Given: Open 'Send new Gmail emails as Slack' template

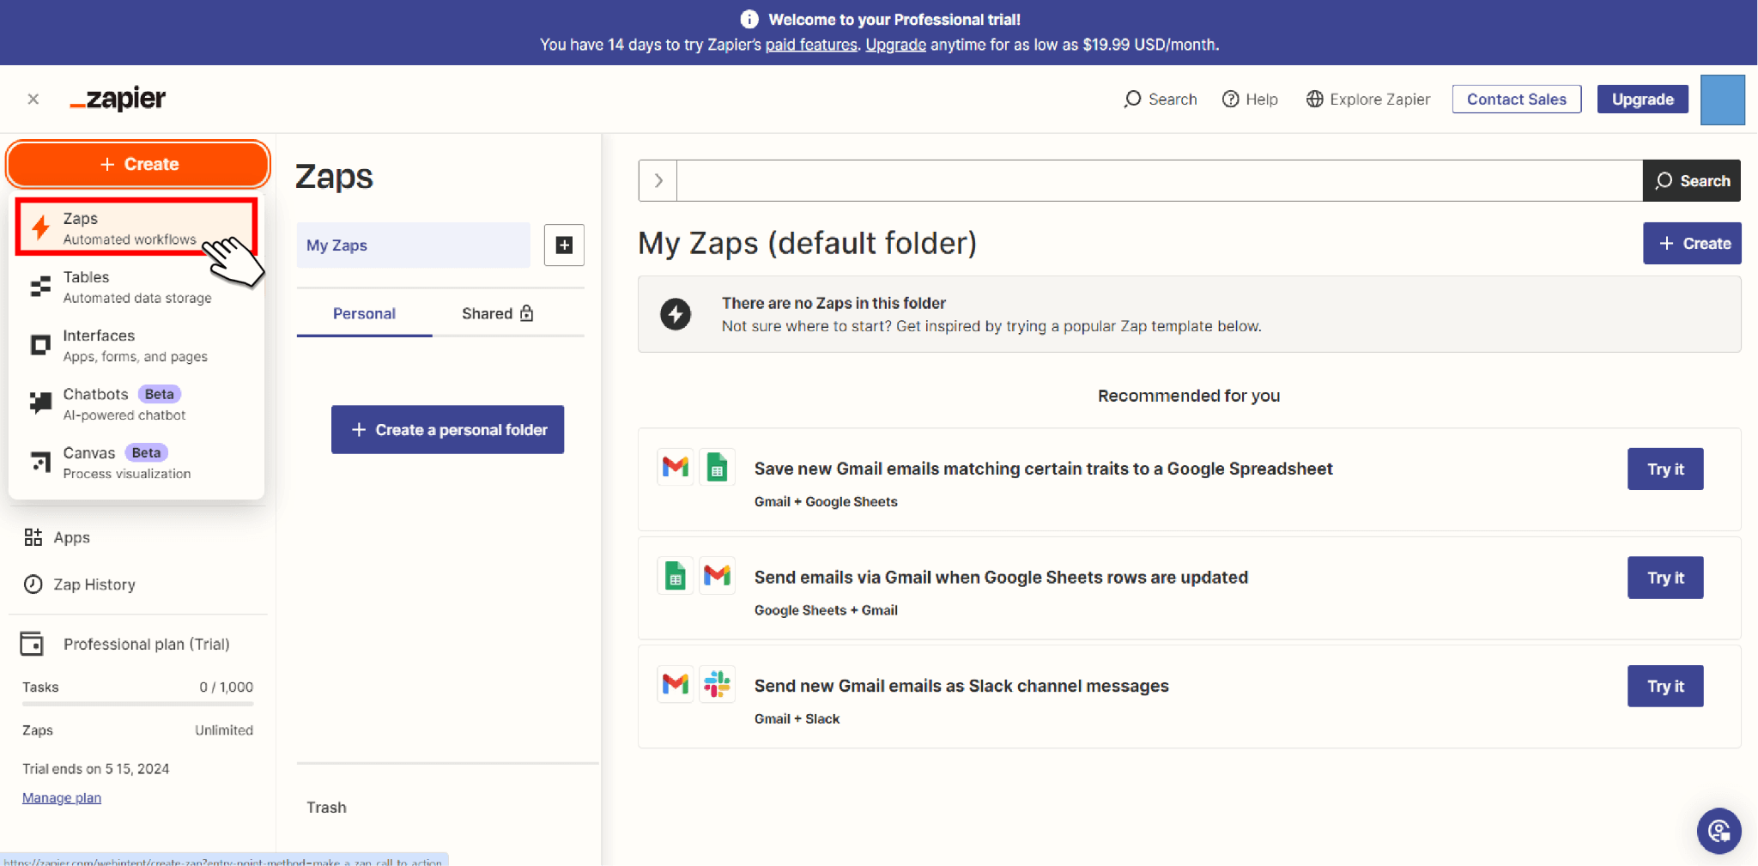Looking at the screenshot, I should coord(961,686).
